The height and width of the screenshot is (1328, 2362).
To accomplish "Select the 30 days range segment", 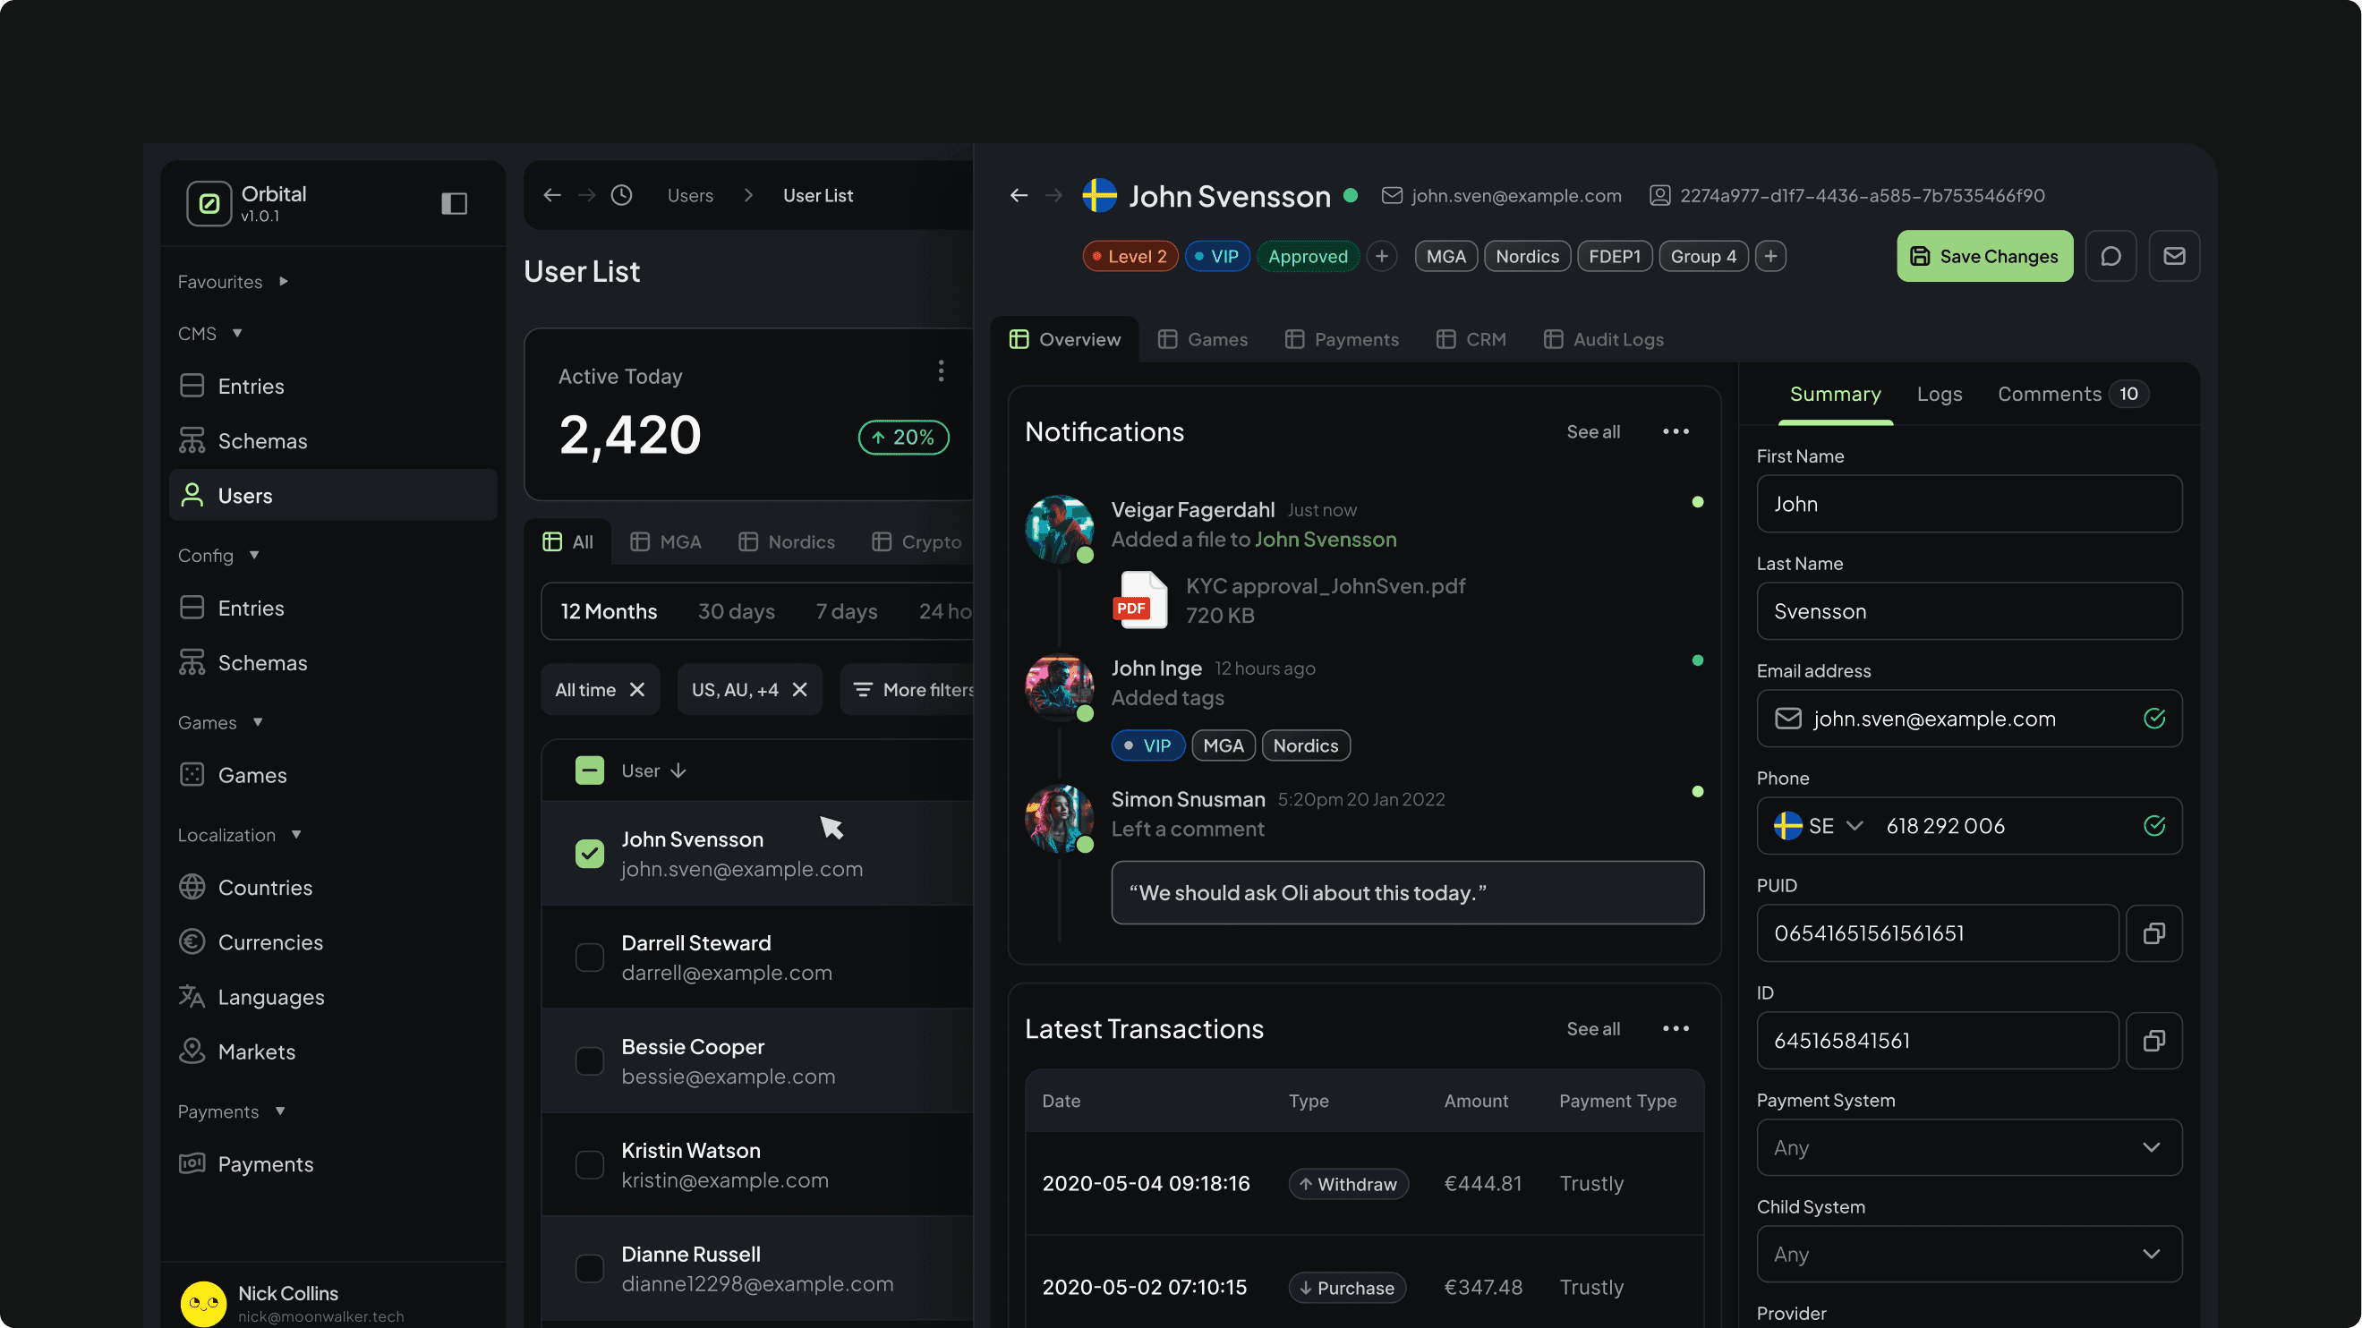I will 737,611.
